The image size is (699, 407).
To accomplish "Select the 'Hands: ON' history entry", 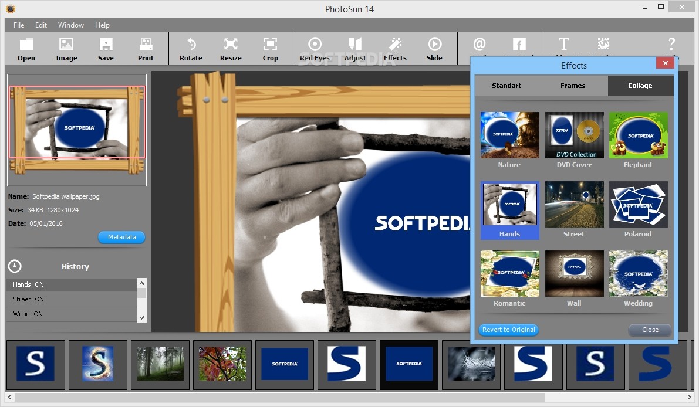I will pos(72,284).
